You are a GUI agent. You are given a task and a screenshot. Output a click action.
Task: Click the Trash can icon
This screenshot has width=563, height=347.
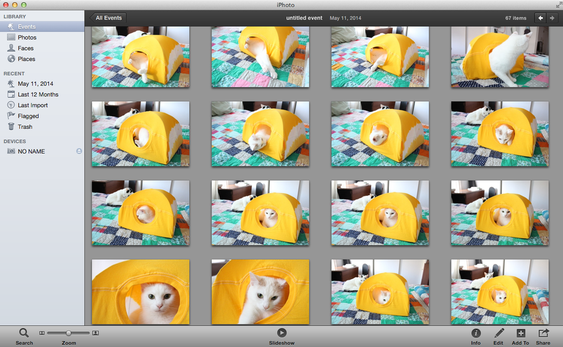11,126
